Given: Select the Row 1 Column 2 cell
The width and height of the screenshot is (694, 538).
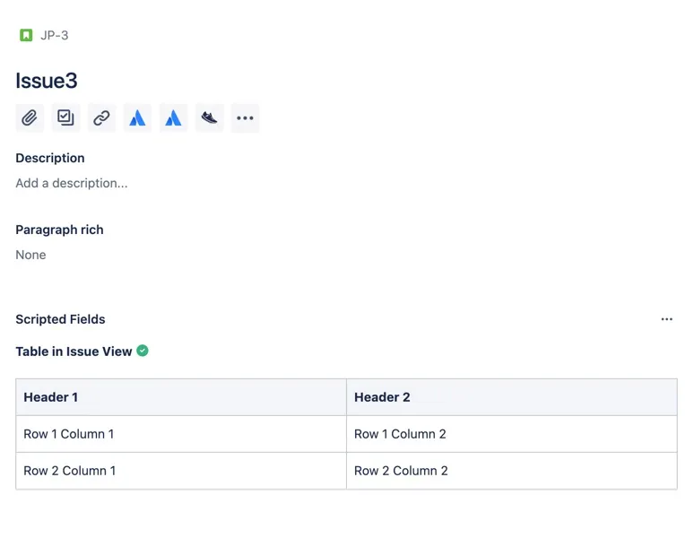Looking at the screenshot, I should (512, 434).
